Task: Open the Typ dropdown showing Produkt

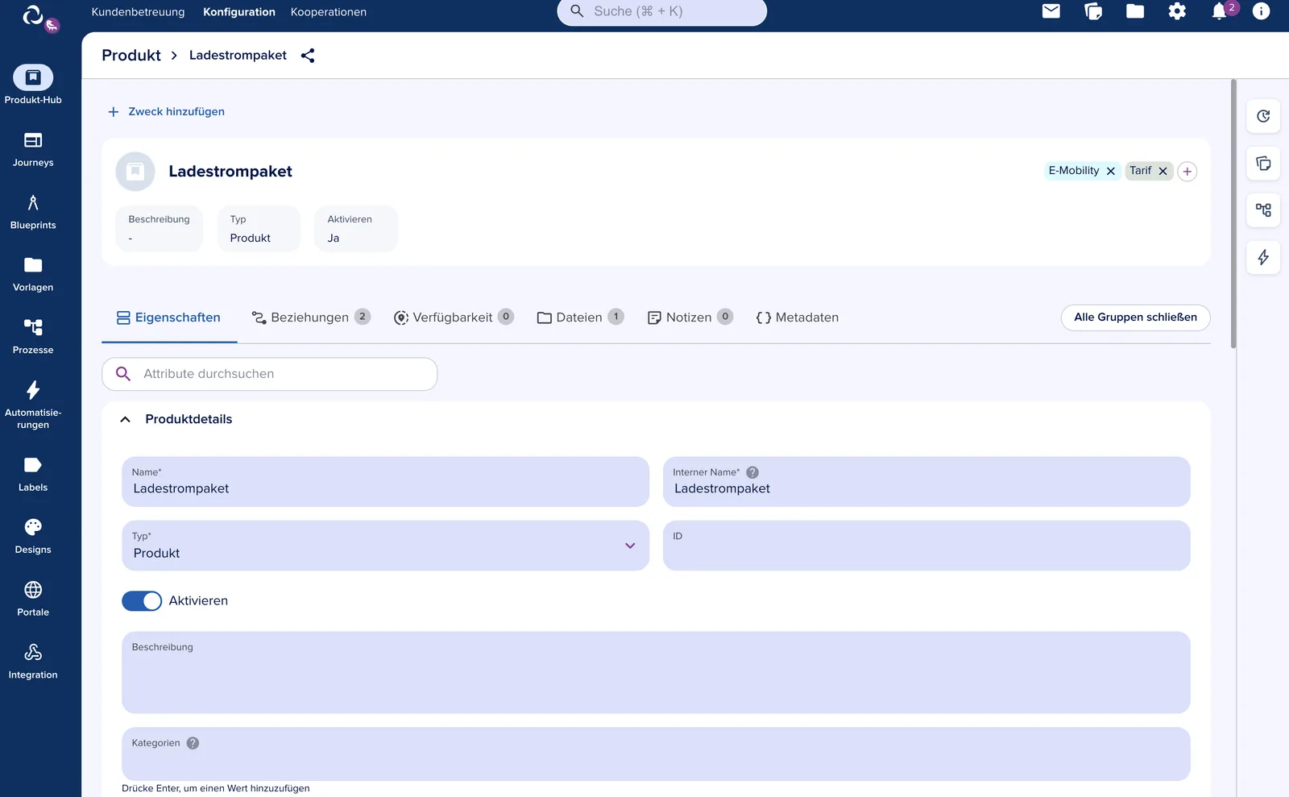Action: coord(385,546)
